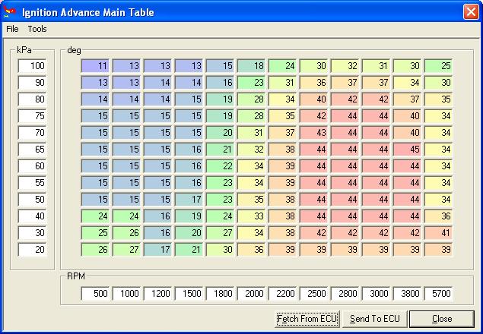Click the 2200 RPM axis field
This screenshot has width=483, height=334.
[282, 294]
